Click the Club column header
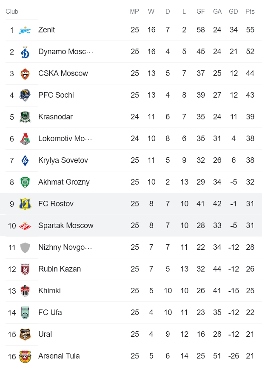262x373 pixels. 12,12
